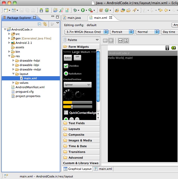178x179 pixels.
Task: Click the Debug bug icon in toolbar
Action: click(75, 10)
